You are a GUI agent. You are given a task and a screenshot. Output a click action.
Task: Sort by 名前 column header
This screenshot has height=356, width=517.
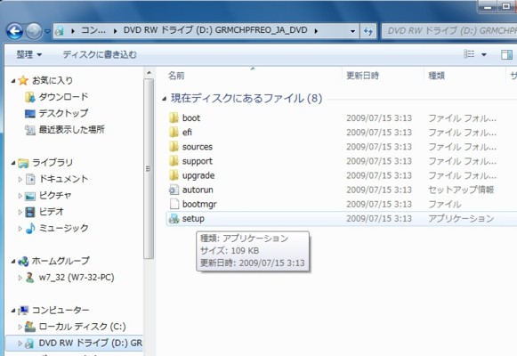point(176,76)
